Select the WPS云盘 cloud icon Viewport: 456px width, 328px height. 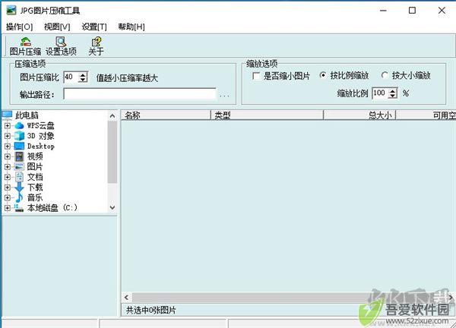click(19, 126)
